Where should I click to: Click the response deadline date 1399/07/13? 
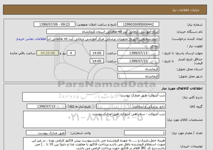pos(138,53)
